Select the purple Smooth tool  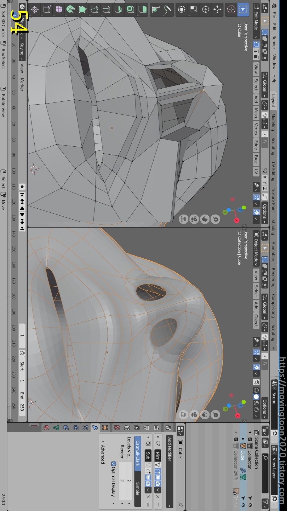point(59,10)
